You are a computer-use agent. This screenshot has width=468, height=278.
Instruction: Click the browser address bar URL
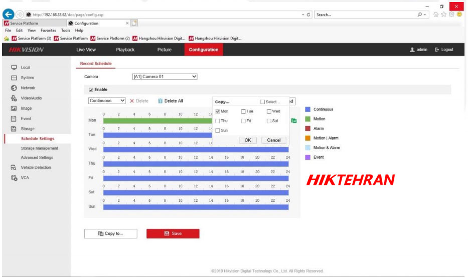(68, 15)
